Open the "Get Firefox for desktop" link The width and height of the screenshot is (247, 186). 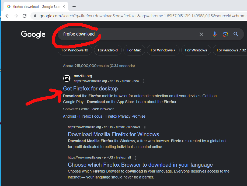[x=90, y=89]
